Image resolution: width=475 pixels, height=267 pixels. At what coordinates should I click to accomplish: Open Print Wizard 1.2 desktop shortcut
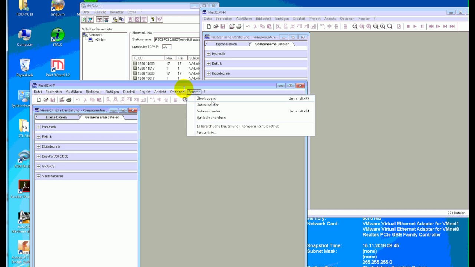tap(58, 67)
